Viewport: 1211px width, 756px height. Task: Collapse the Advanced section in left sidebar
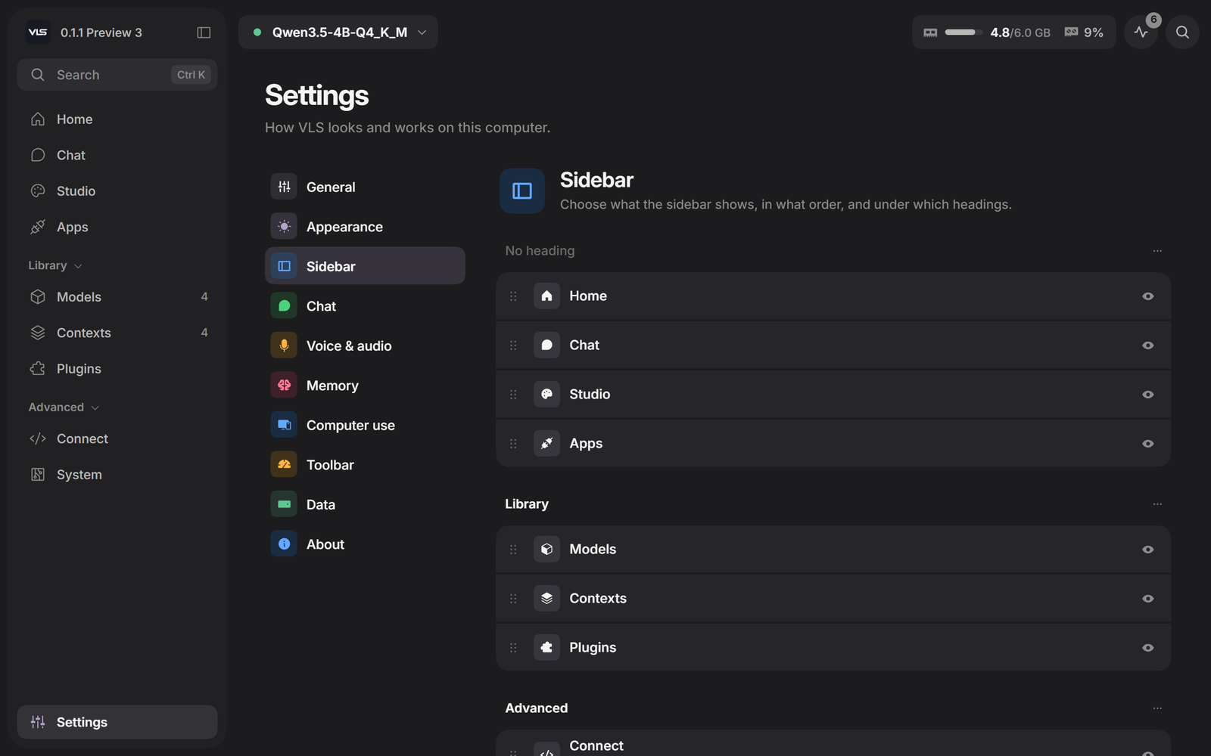pyautogui.click(x=64, y=407)
